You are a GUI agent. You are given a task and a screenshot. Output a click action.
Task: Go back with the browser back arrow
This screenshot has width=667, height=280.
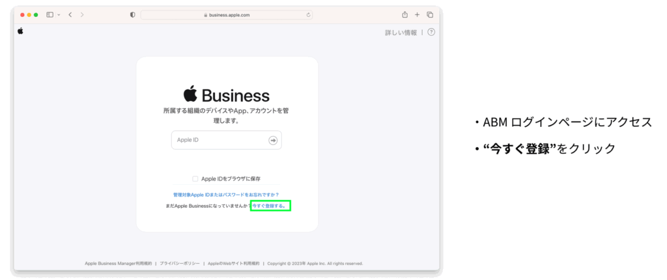click(70, 14)
